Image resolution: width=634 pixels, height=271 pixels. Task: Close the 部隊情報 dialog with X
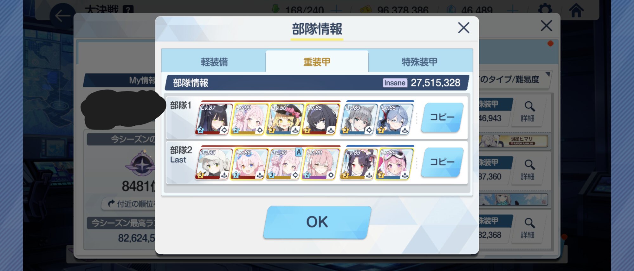tap(463, 28)
